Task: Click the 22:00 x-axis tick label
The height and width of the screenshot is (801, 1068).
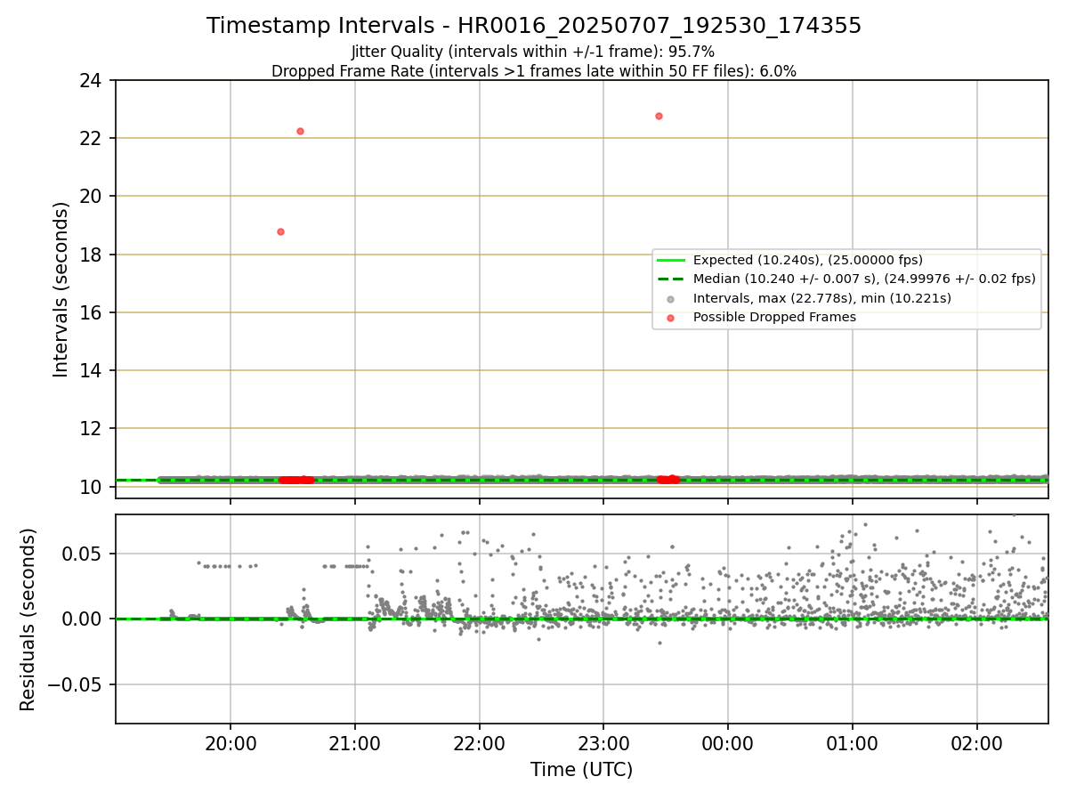Action: pos(480,742)
